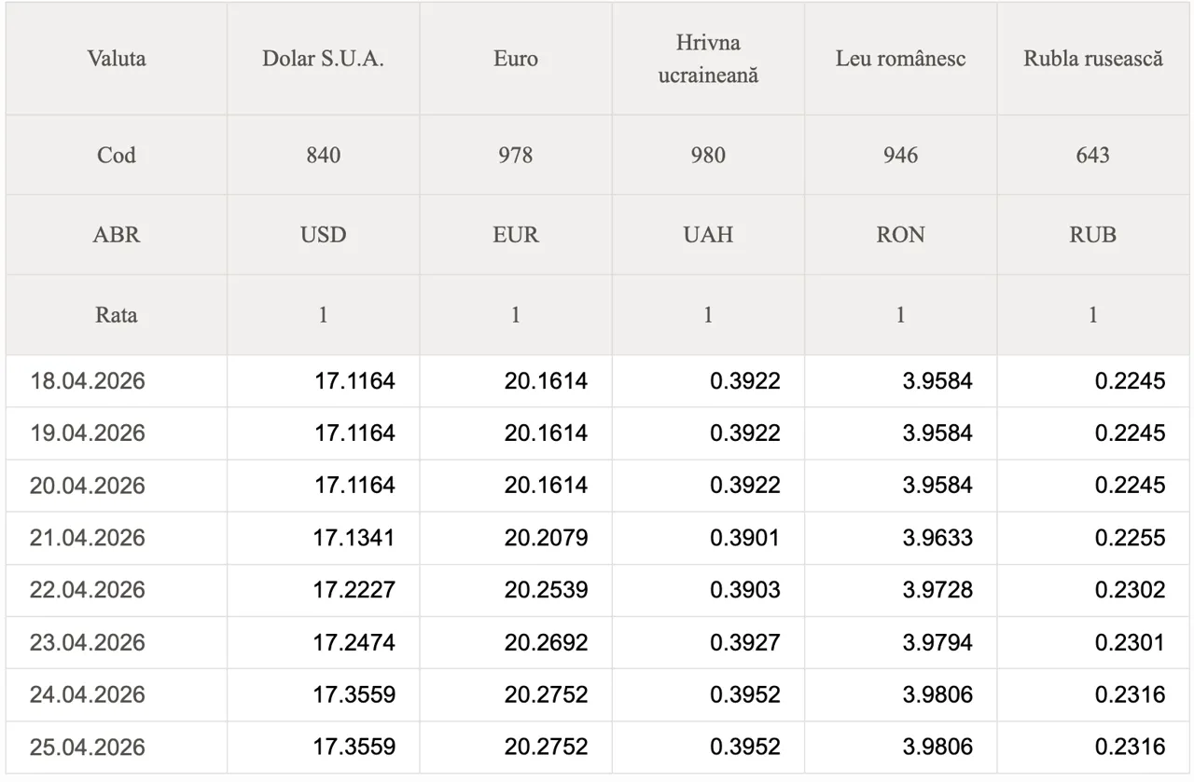
Task: Select the Rubla rusească header cell
Action: (1092, 59)
